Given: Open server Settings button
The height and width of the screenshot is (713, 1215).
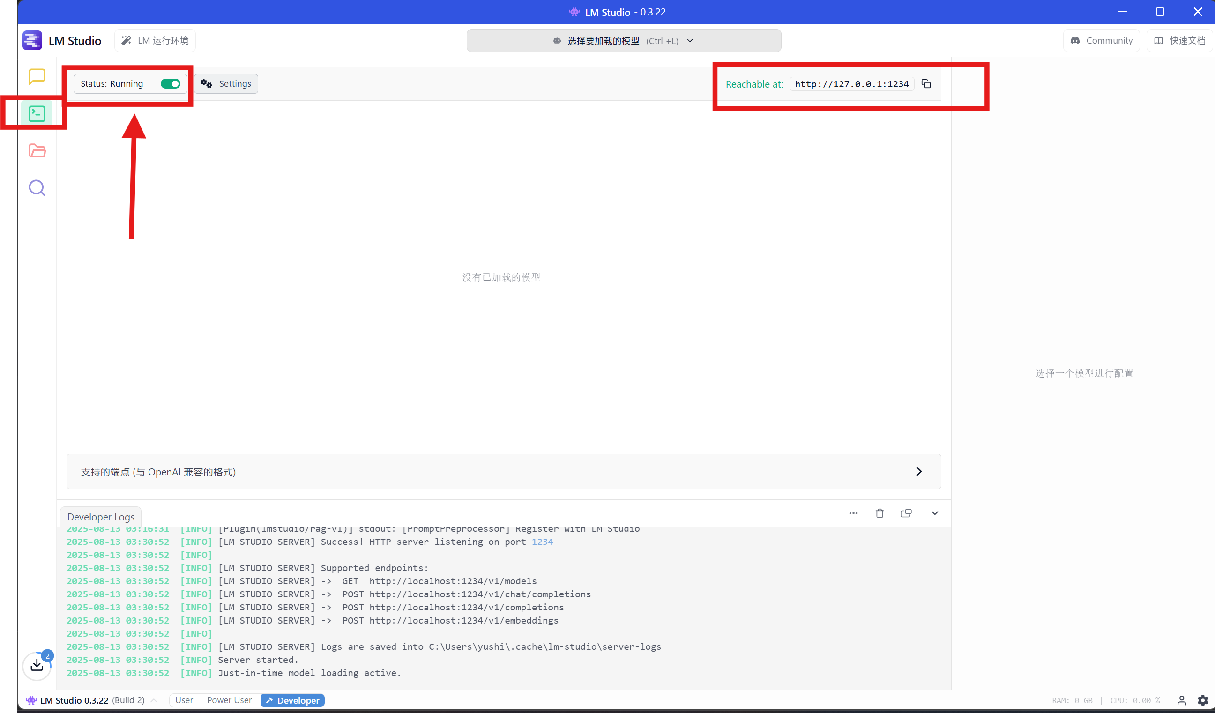Looking at the screenshot, I should 226,84.
